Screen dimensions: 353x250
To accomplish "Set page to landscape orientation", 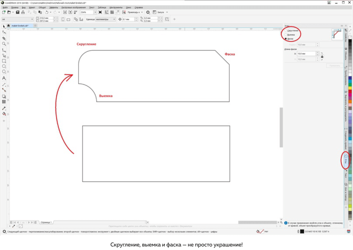I will [68, 19].
